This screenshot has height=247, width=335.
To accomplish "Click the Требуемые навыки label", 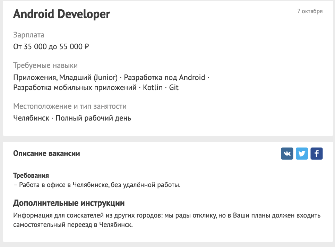I will 45,65.
